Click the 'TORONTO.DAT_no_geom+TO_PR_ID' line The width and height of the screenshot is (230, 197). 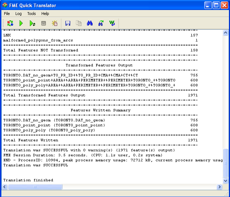coord(101,75)
